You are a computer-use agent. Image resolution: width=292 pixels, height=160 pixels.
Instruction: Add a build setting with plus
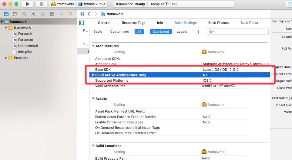click(x=198, y=32)
